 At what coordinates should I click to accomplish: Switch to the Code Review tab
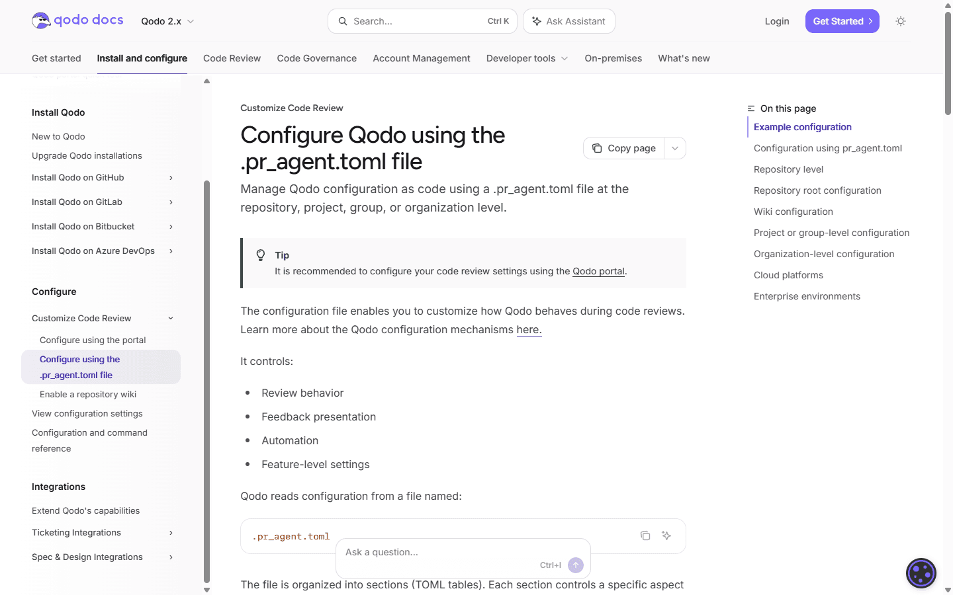tap(232, 58)
